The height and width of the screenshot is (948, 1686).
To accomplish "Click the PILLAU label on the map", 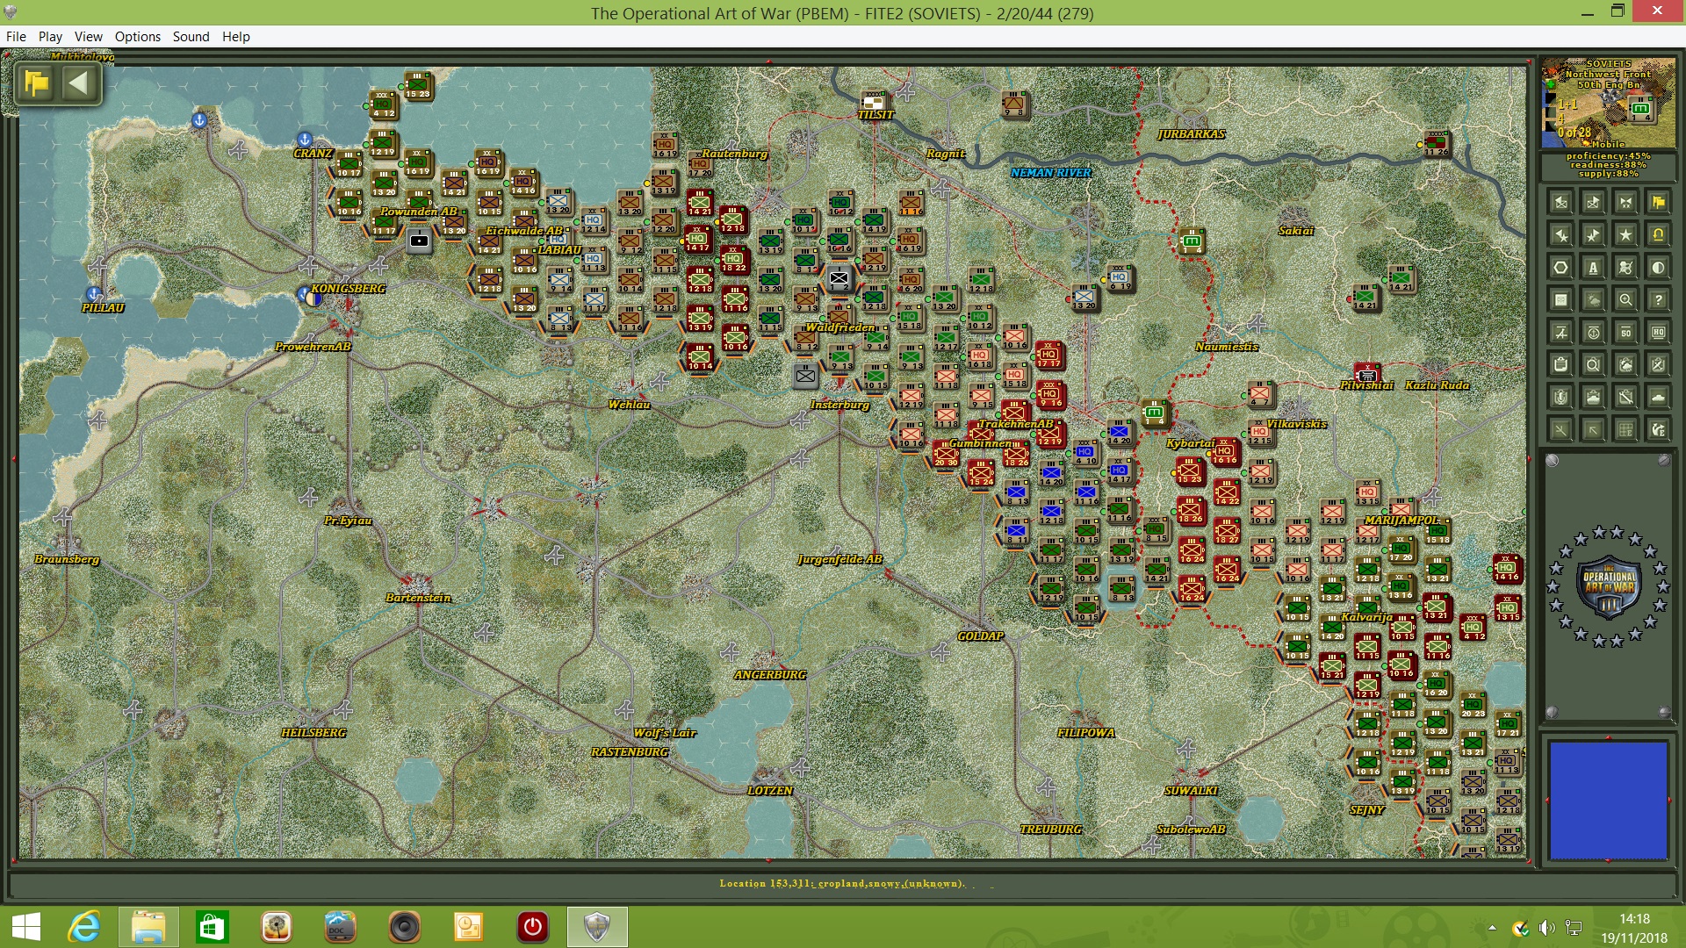I will click(103, 308).
